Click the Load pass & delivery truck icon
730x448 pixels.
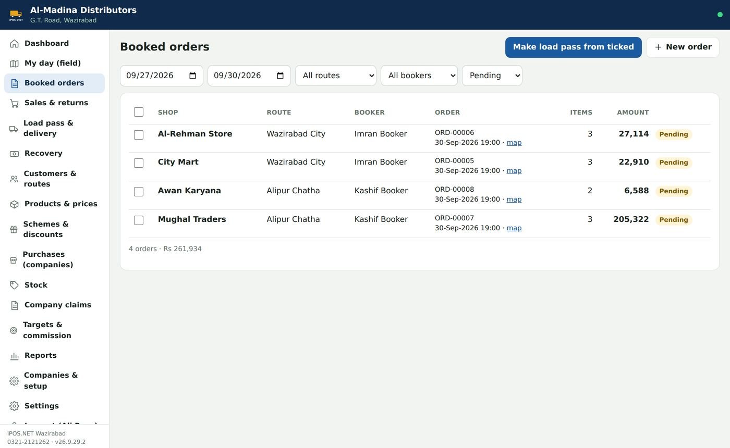(14, 128)
